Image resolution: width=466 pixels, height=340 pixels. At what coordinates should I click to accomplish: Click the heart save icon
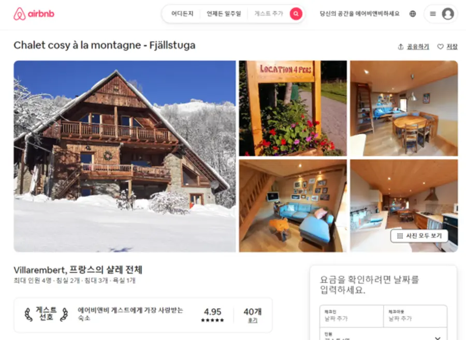(441, 47)
